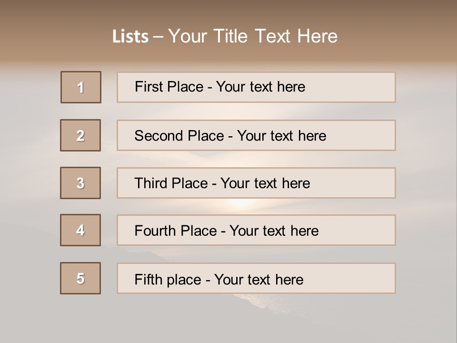This screenshot has height=343, width=457.
Task: Click the bold word "Lists" in title
Action: (x=130, y=37)
